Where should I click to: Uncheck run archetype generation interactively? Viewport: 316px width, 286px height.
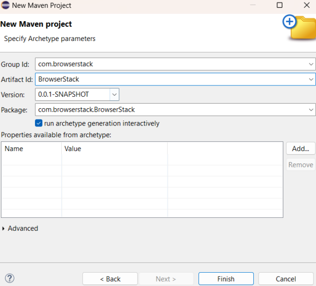(39, 123)
